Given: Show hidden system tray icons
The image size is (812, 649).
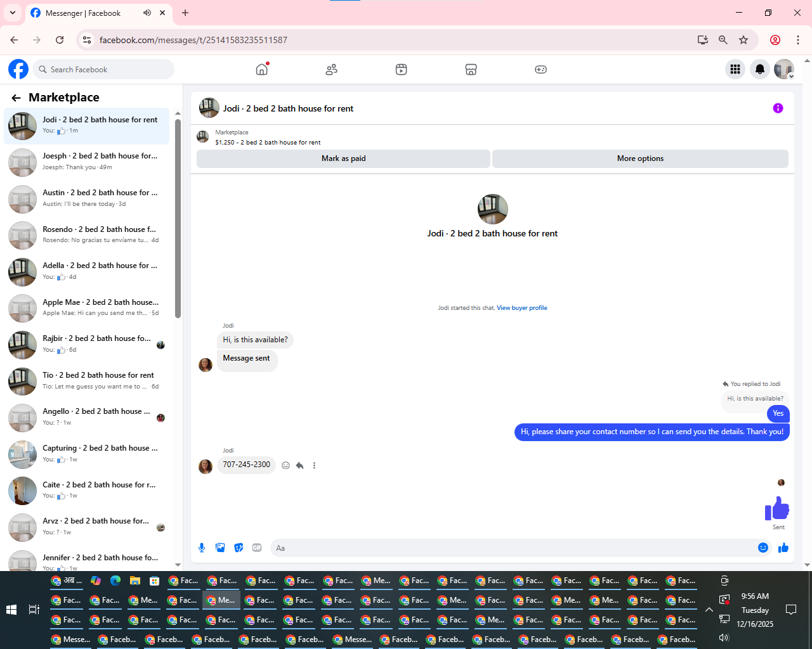Looking at the screenshot, I should tap(709, 610).
